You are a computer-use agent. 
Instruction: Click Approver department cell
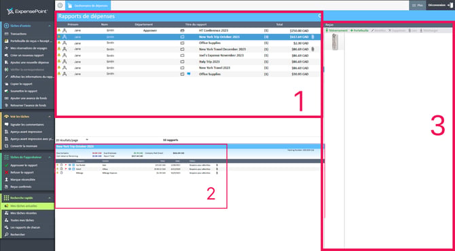(x=150, y=31)
